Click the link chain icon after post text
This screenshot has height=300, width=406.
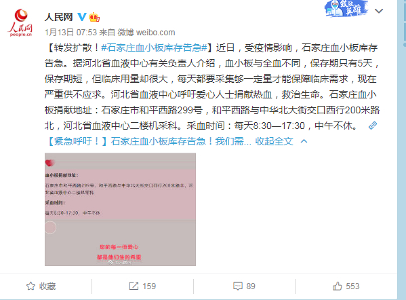point(373,126)
